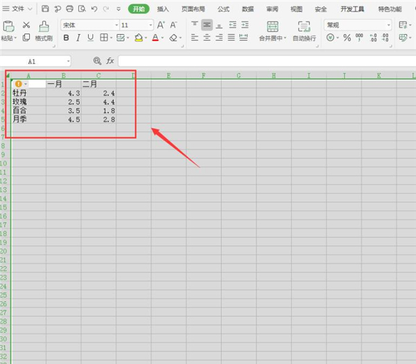Toggle Bold formatting
The image size is (416, 364).
(x=67, y=38)
